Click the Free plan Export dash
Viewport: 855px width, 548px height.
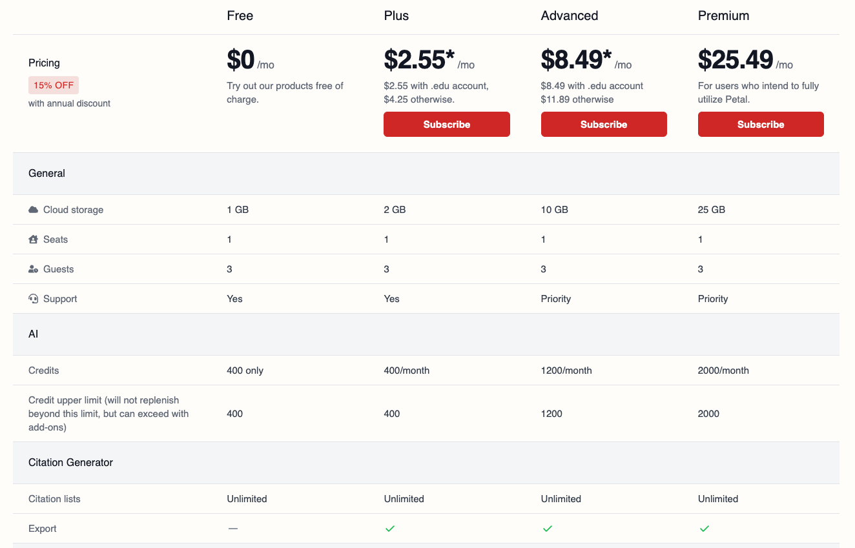pyautogui.click(x=233, y=529)
